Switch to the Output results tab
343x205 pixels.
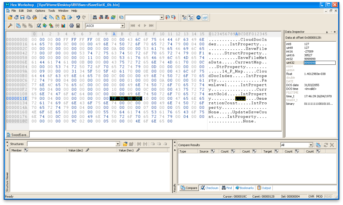[264, 188]
